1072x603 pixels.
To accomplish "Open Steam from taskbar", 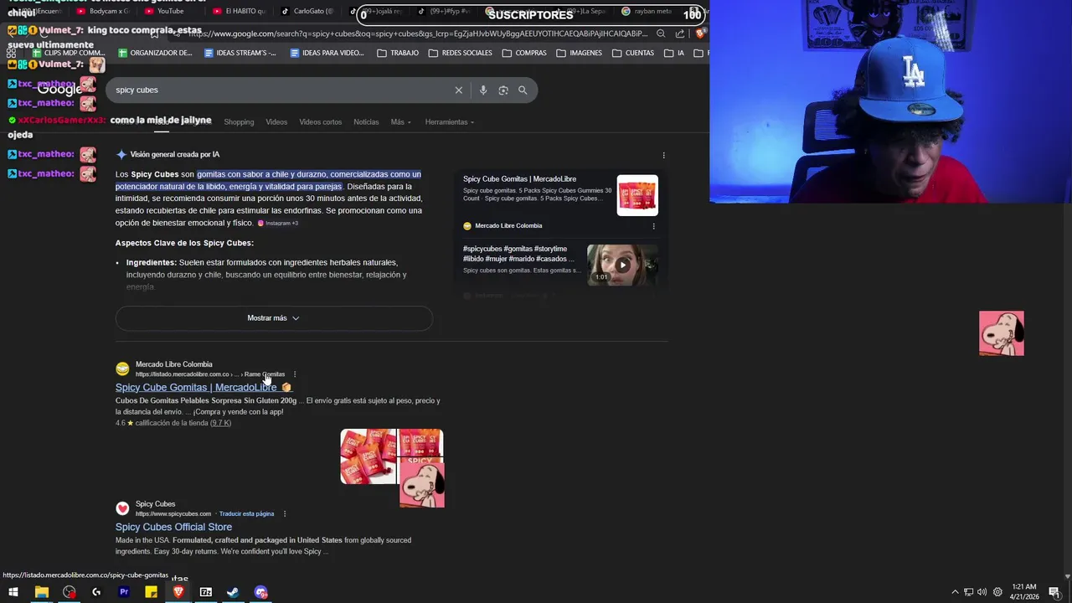I will coord(233,592).
